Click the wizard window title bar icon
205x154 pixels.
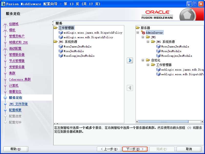3,4
